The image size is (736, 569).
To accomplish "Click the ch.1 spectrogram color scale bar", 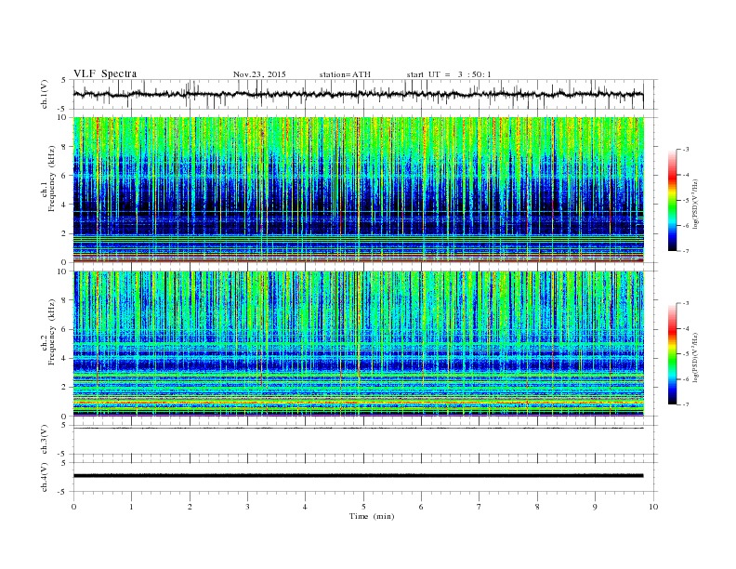I will click(x=672, y=200).
